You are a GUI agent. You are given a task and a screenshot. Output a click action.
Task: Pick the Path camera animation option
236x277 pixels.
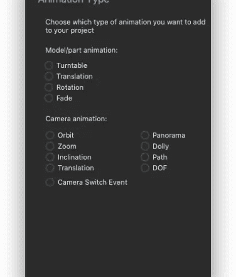[x=145, y=157]
